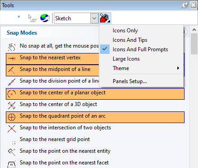
Task: Click the red toolbox display options button
Action: (105, 18)
